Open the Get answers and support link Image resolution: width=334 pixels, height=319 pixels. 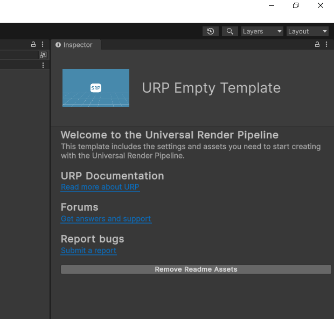pos(106,219)
